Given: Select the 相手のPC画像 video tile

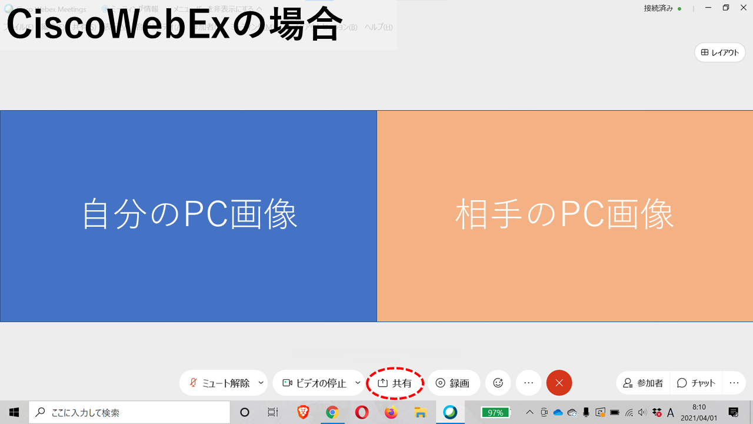Looking at the screenshot, I should [x=565, y=216].
